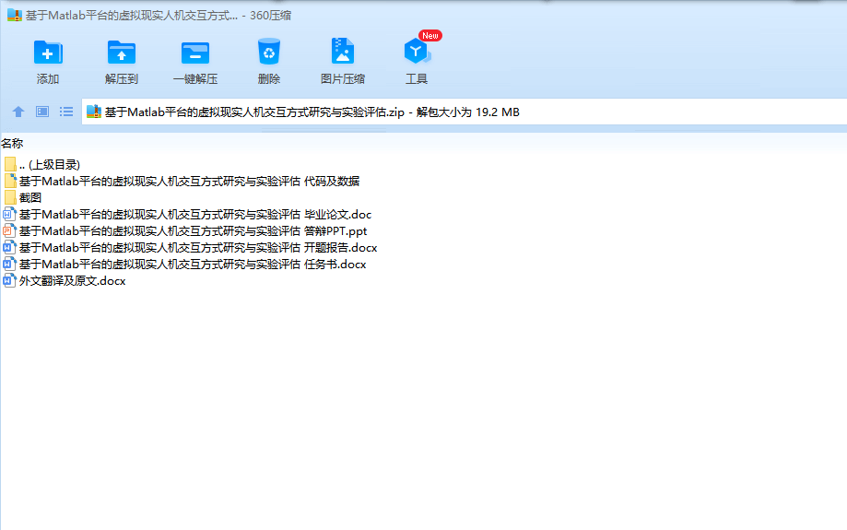Click the zip archive icon in the path bar

point(94,112)
